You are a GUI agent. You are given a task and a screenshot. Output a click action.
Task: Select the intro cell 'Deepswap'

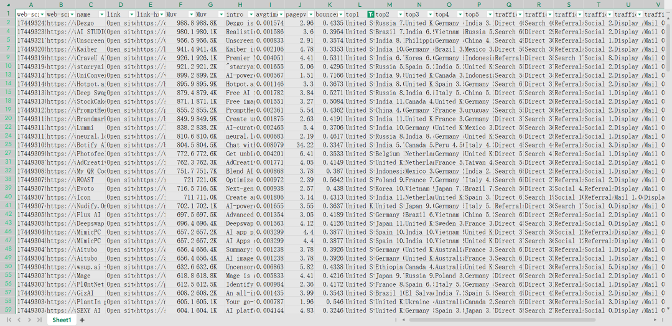[x=240, y=223]
